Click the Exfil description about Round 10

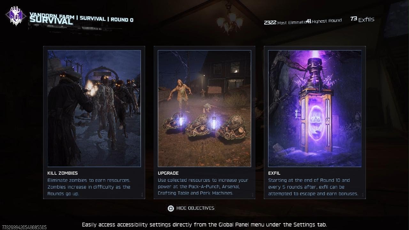point(313,187)
